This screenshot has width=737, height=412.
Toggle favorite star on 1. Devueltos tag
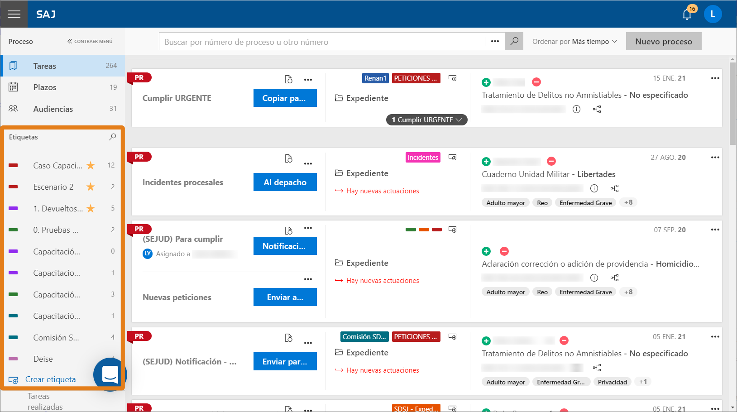click(x=91, y=208)
